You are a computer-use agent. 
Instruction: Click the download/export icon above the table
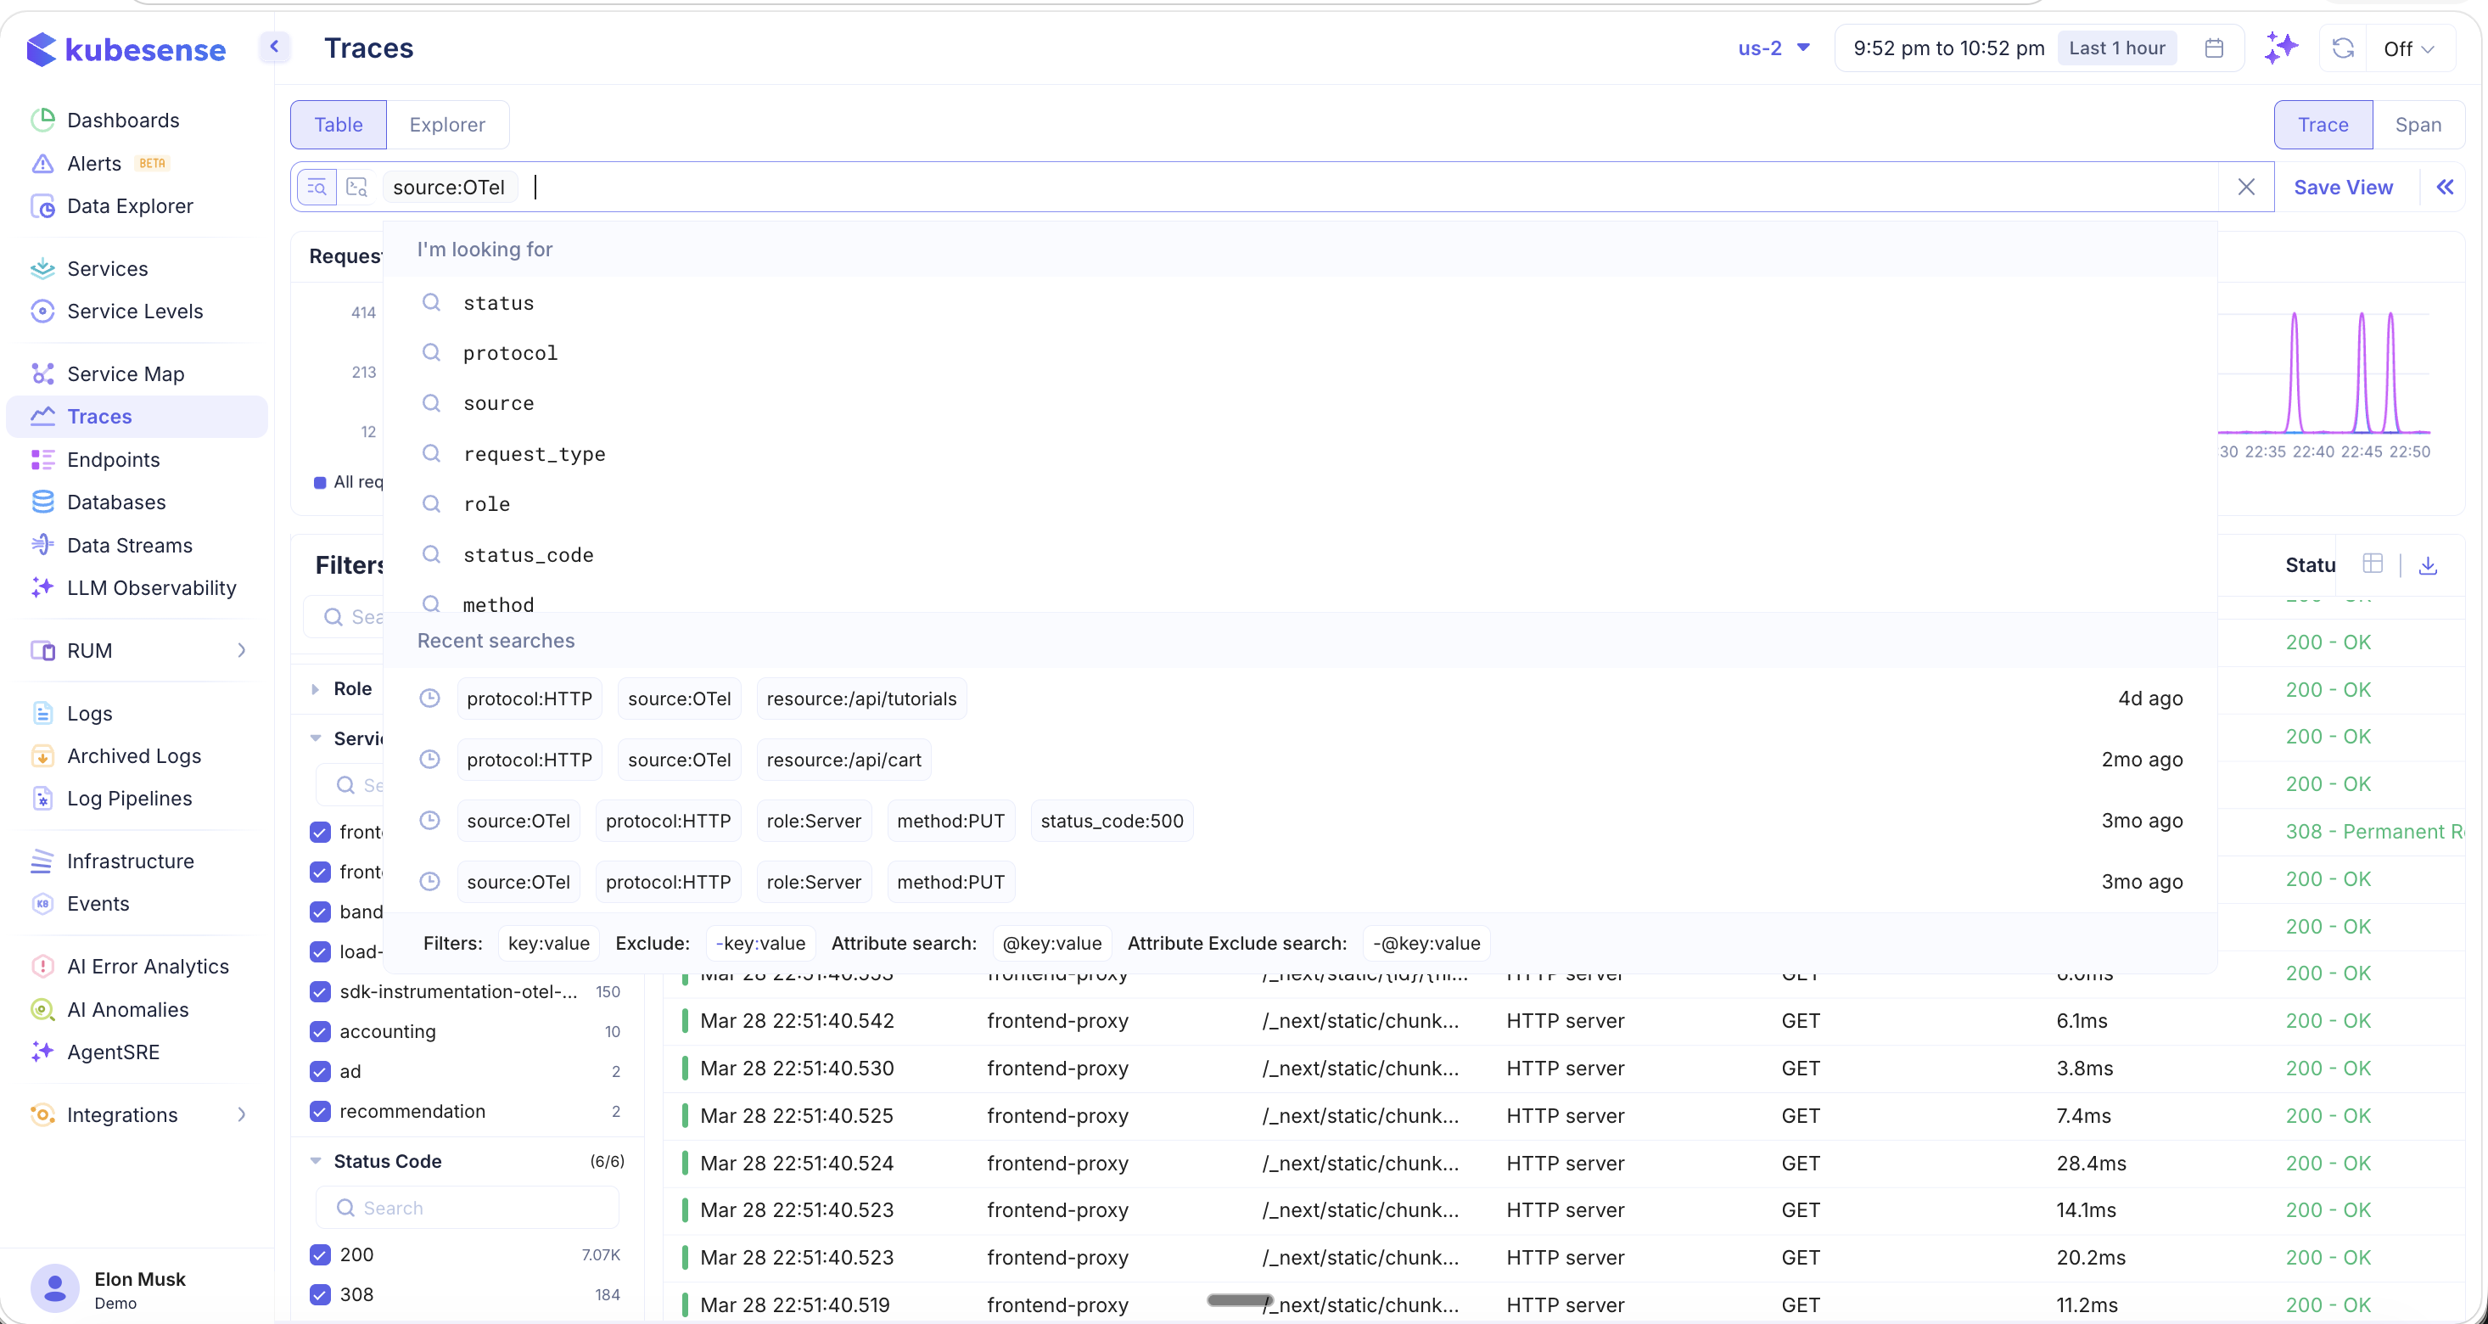2428,563
